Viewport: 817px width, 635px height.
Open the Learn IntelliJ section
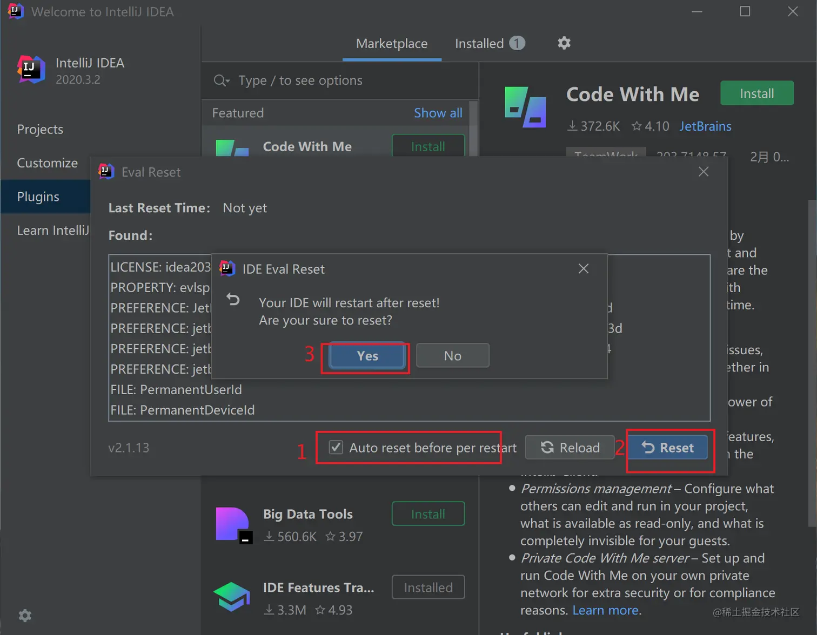click(53, 231)
